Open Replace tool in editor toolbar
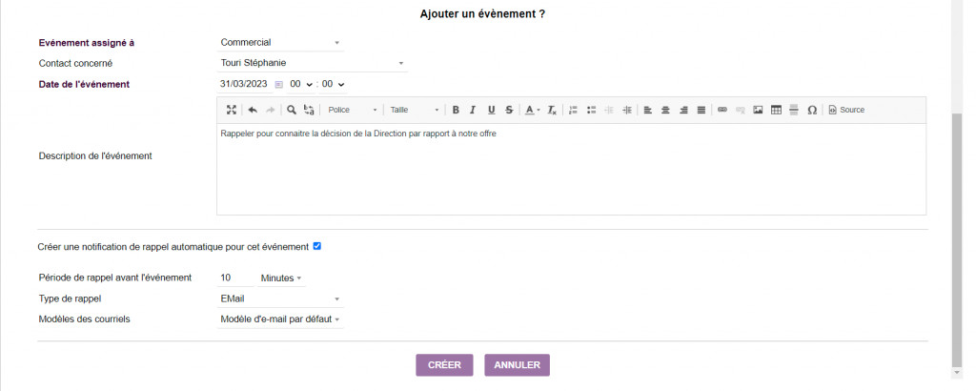The height and width of the screenshot is (391, 976). (309, 110)
